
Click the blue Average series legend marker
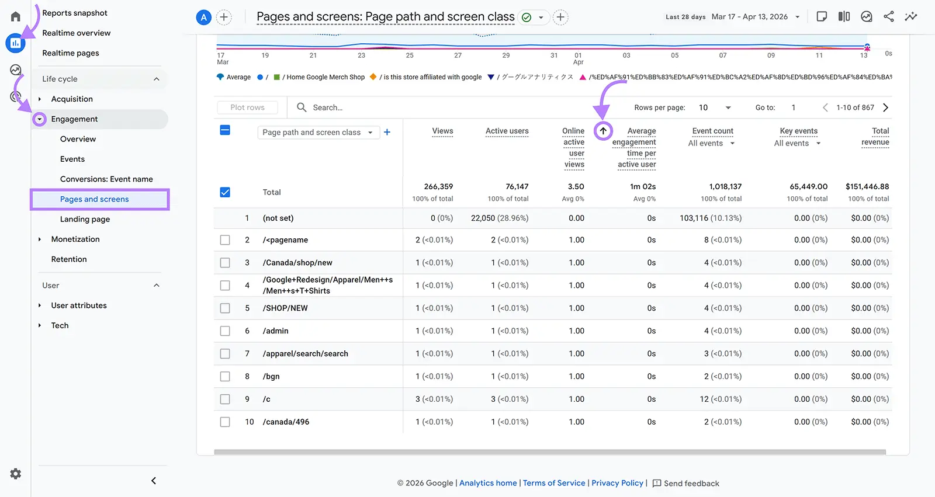220,77
